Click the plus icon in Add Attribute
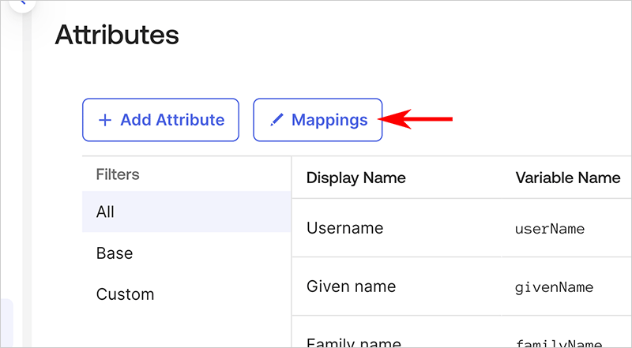Image resolution: width=632 pixels, height=348 pixels. tap(104, 120)
